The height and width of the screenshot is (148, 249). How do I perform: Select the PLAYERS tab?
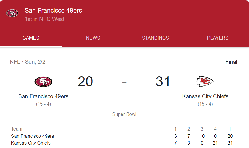pyautogui.click(x=218, y=38)
